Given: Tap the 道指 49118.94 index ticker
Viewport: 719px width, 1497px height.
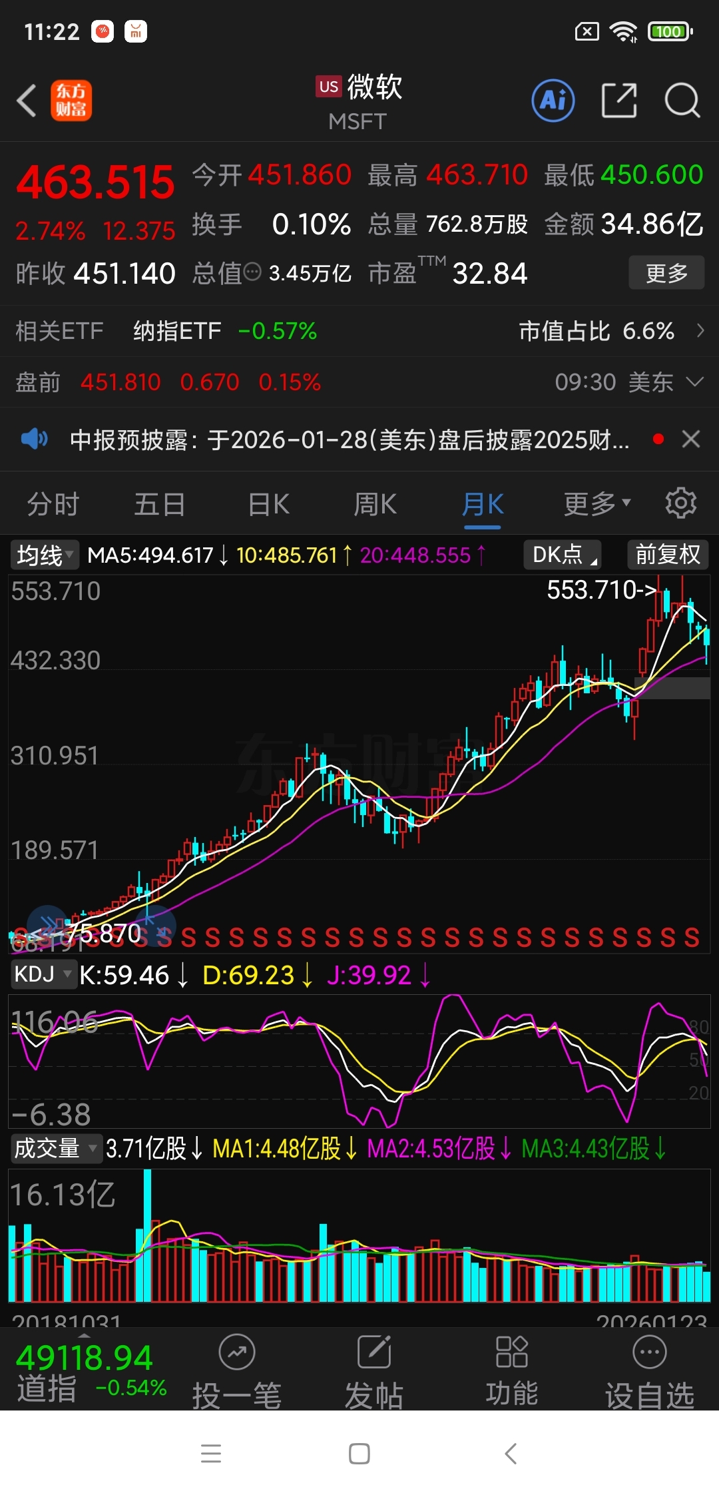Looking at the screenshot, I should pos(91,1372).
